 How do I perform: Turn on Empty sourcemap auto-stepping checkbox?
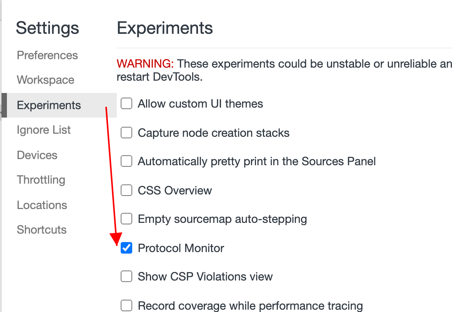click(x=126, y=219)
